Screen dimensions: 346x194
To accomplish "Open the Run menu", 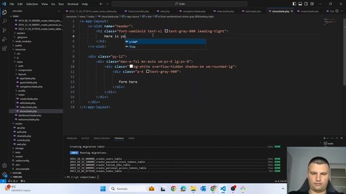I will pyautogui.click(x=61, y=4).
